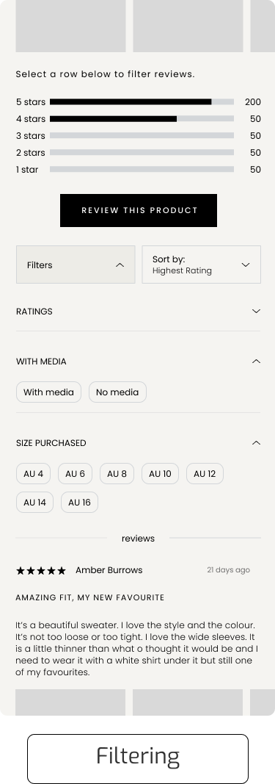This screenshot has width=275, height=784.
Task: Select the 2 stars rating bar
Action: (142, 153)
